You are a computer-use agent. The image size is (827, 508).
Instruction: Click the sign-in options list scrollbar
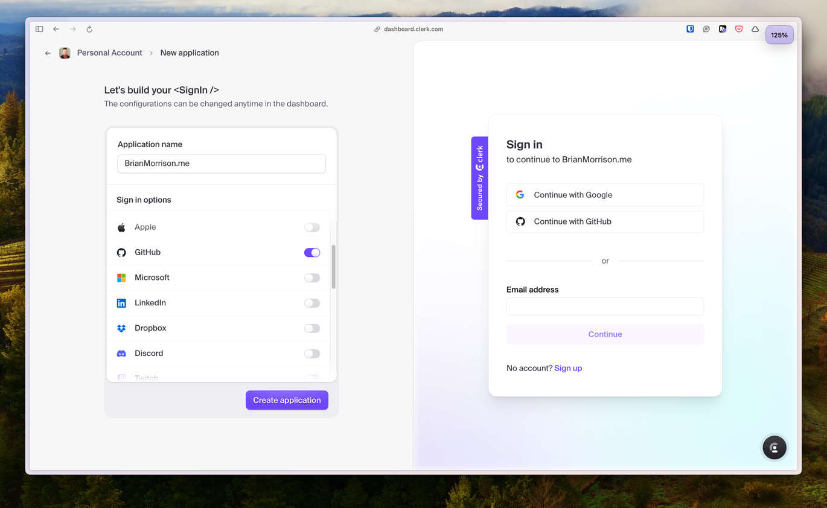pos(333,267)
